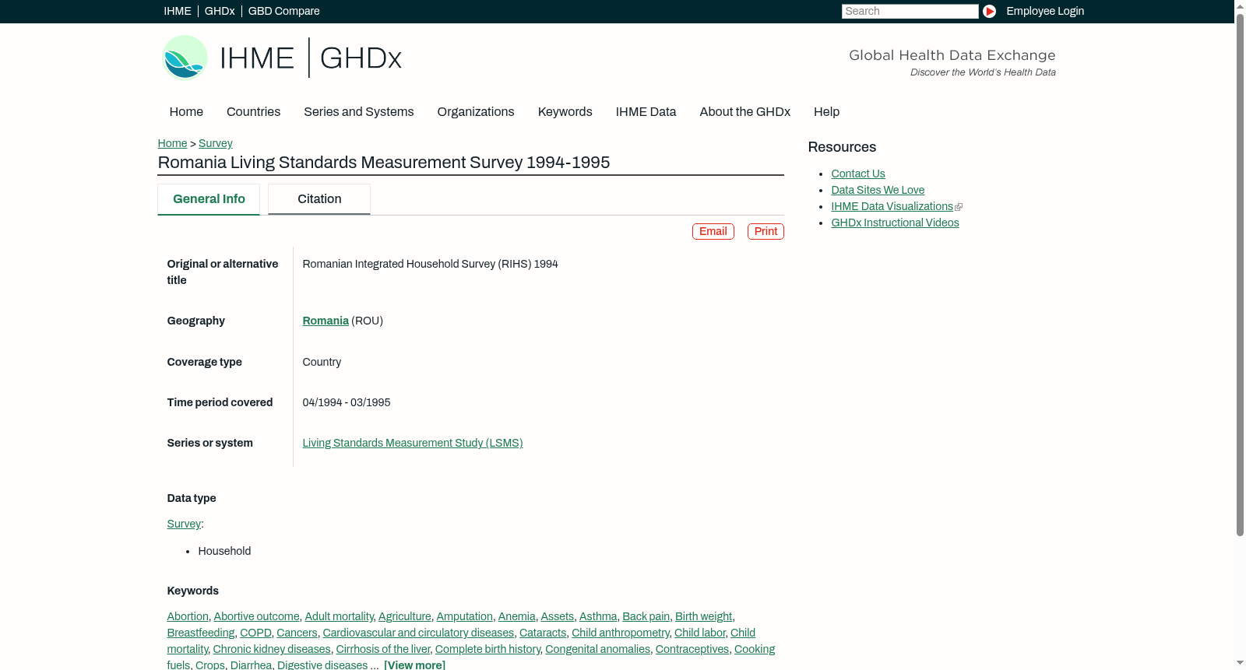Open Data Sites We Love link
This screenshot has height=670, width=1246.
click(x=878, y=190)
